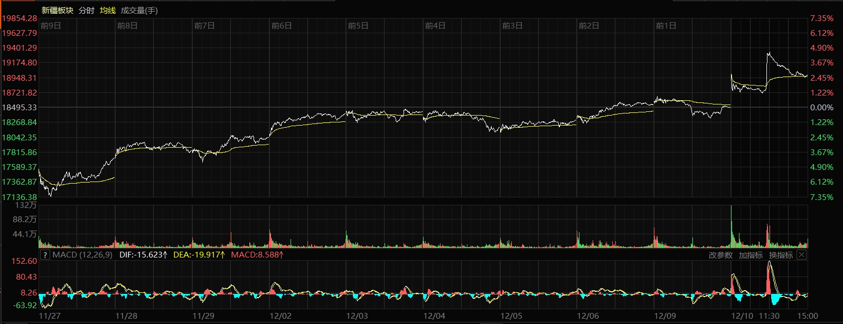Click the 11:30 time label
Screen dimensions: 843x324
click(769, 316)
